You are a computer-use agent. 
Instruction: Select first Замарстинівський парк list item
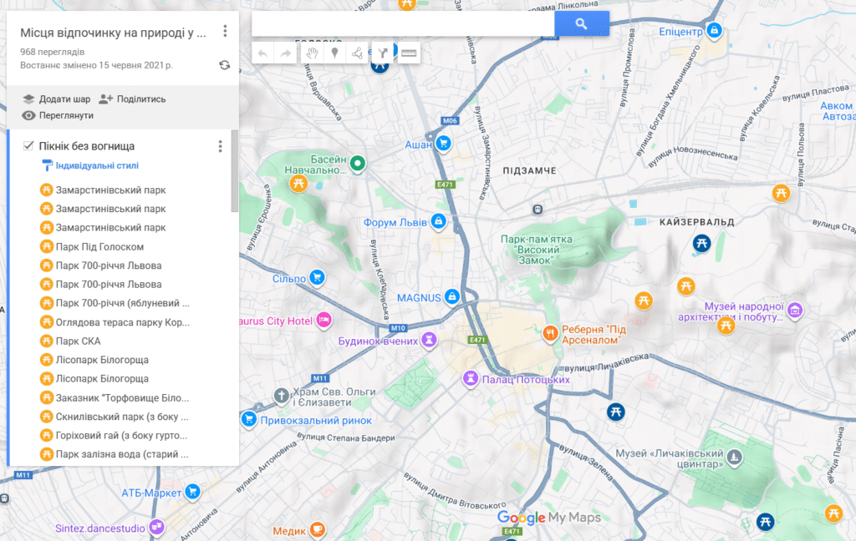coord(111,190)
